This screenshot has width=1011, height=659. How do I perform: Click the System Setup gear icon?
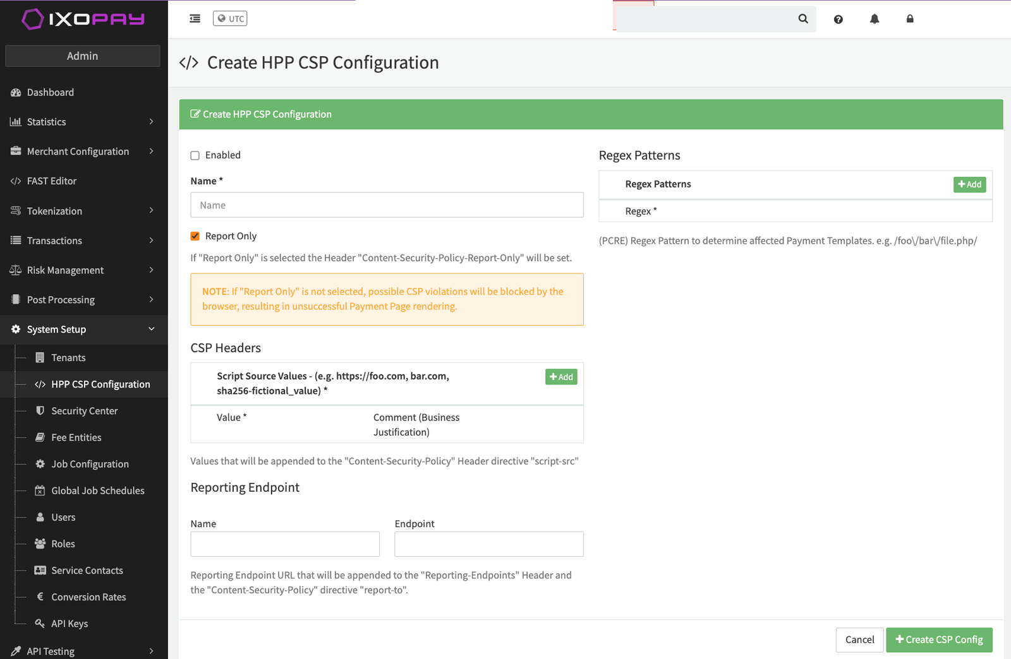16,329
